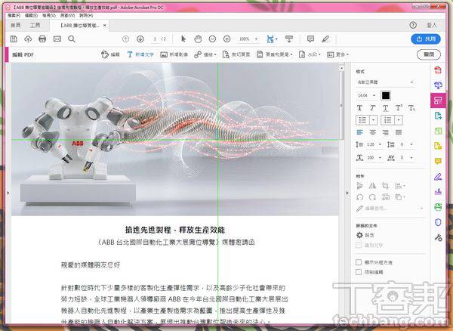Screen dimensions: 453x331
Task: Select 新增文字 add text tool
Action: coord(140,54)
